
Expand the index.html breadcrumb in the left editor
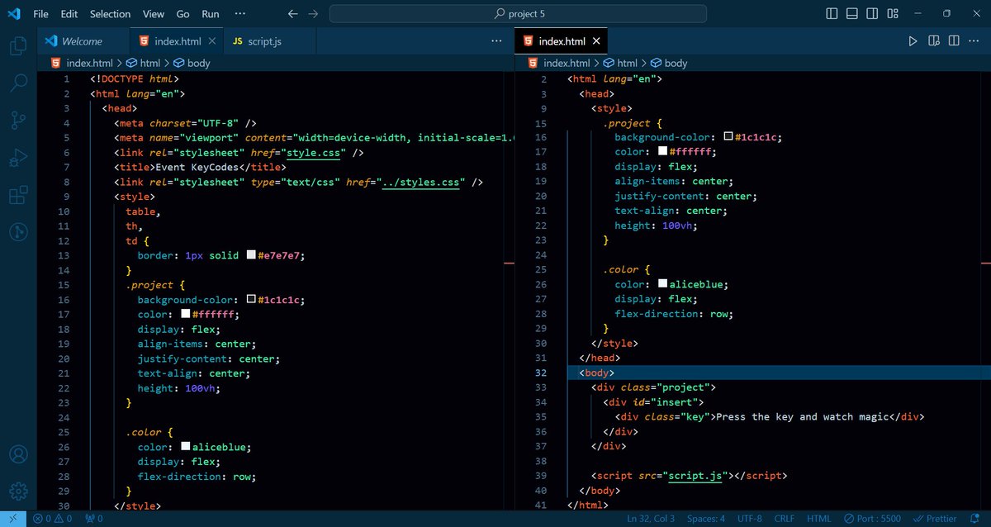(82, 63)
